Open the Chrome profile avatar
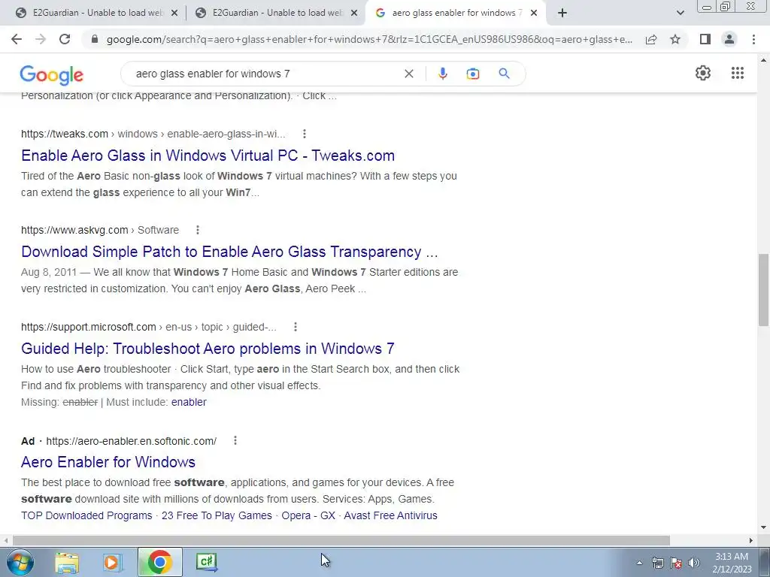Screen dimensions: 770x577 pos(729,39)
